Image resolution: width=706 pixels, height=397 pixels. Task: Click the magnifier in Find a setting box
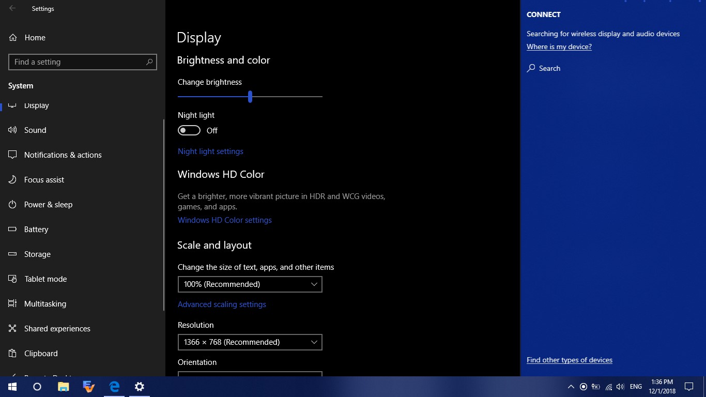(149, 62)
